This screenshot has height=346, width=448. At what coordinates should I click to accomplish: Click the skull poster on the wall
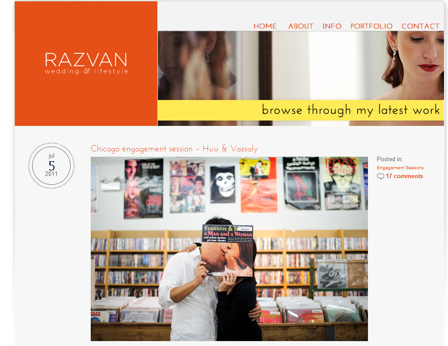click(223, 184)
